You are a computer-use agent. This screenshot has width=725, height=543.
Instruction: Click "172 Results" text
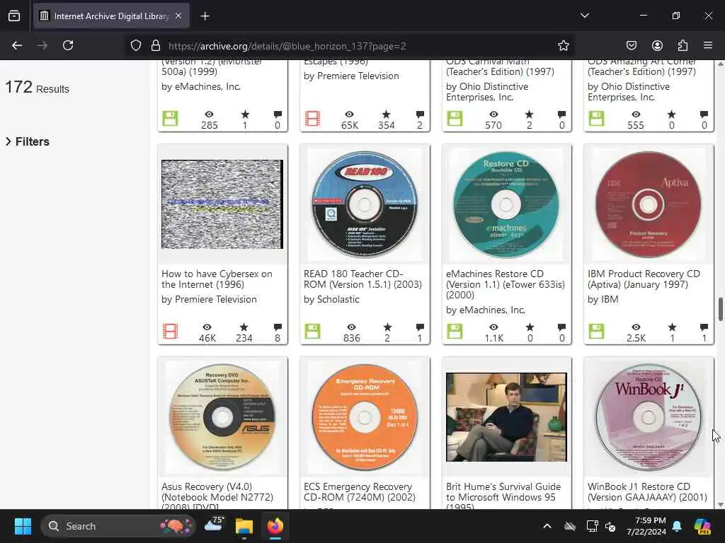[37, 87]
